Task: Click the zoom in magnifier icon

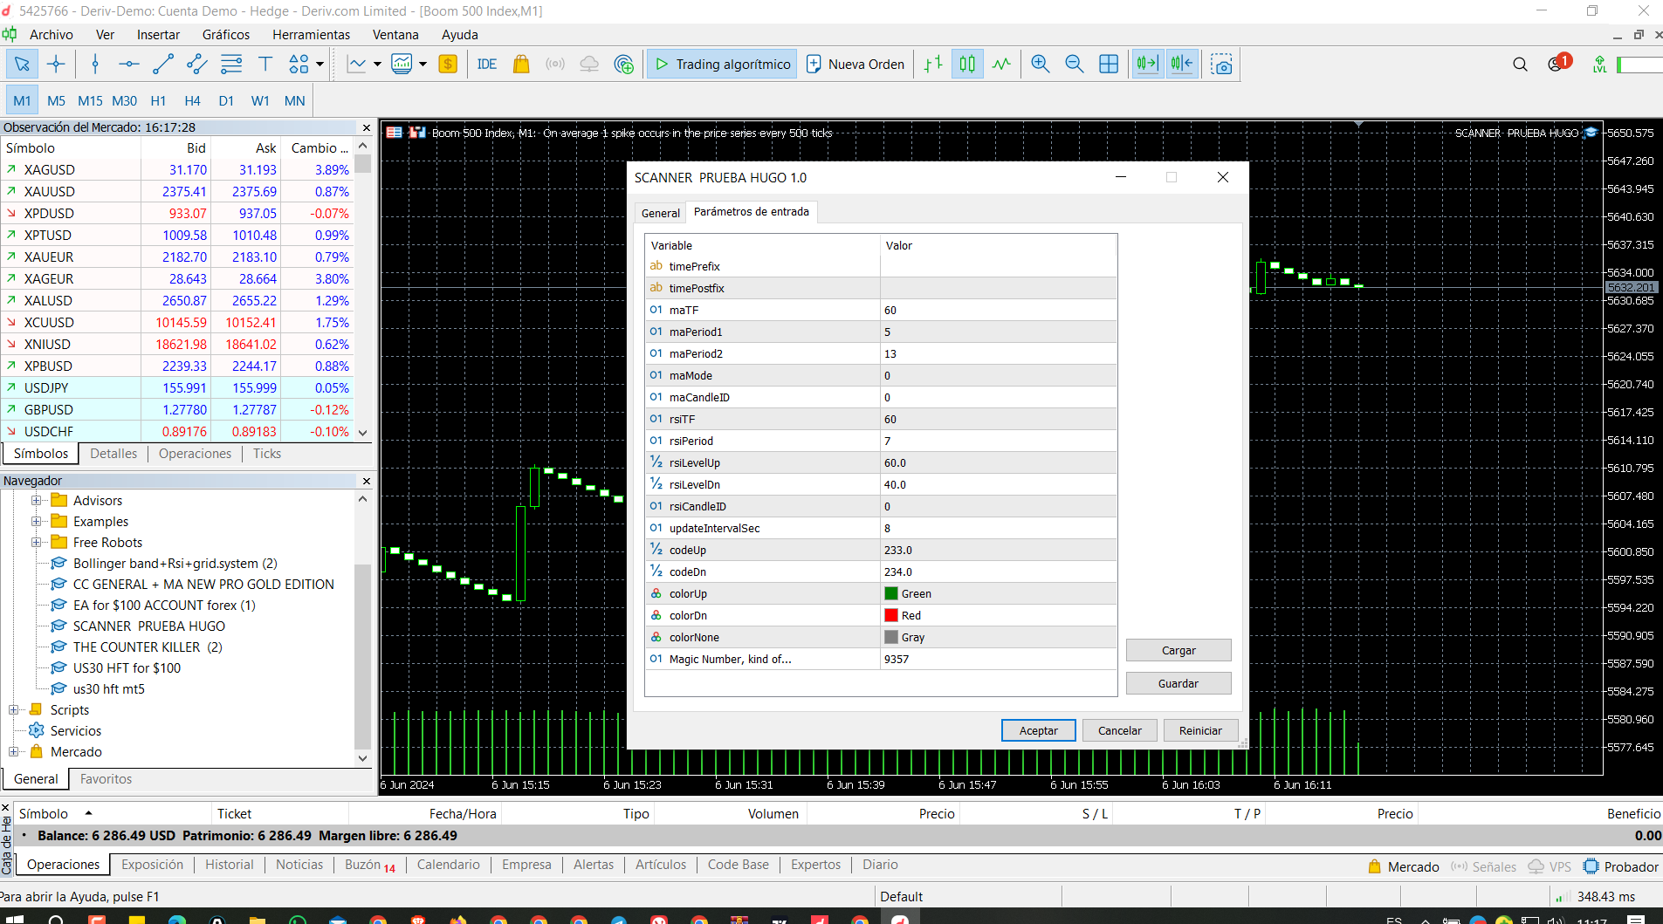Action: pos(1040,64)
